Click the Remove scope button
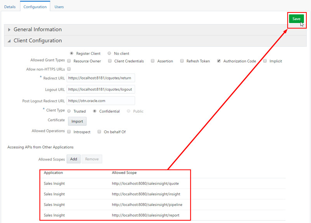This screenshot has height=223, width=311. pyautogui.click(x=92, y=159)
